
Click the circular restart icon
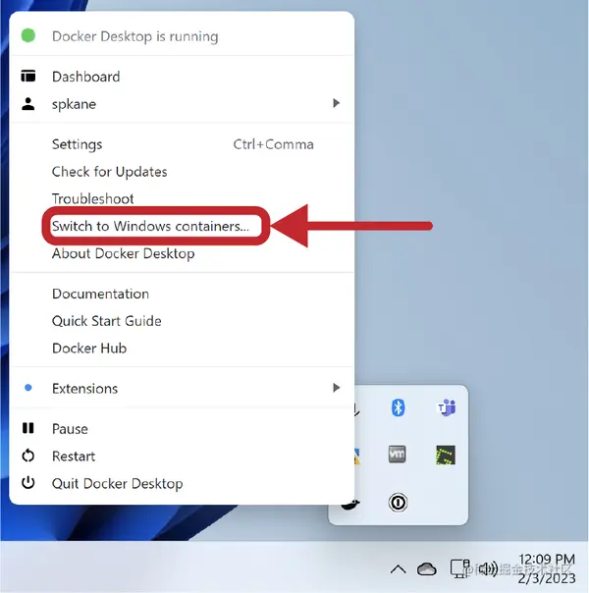coord(27,456)
